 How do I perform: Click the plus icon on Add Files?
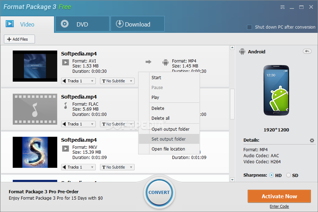[9, 39]
